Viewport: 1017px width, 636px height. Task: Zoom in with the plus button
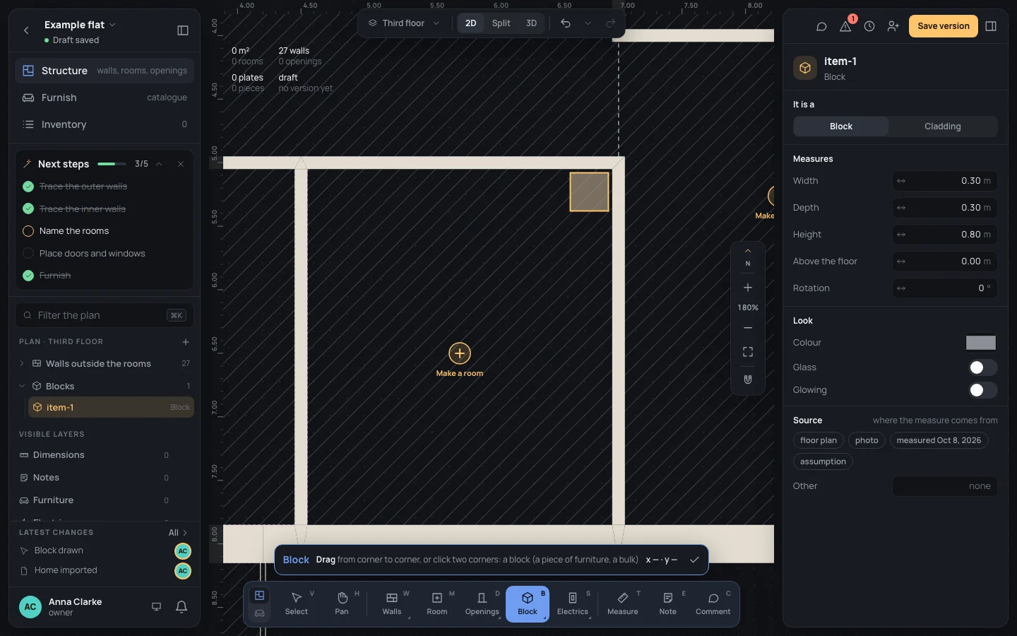[748, 288]
